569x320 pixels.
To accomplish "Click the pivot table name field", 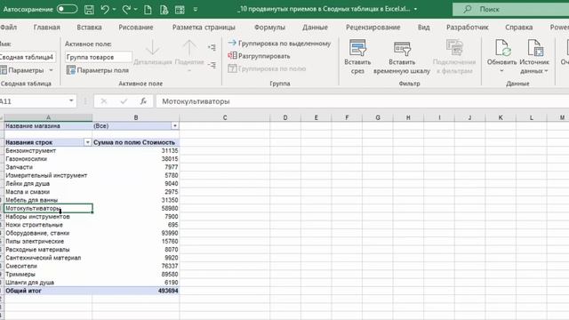I will click(28, 57).
